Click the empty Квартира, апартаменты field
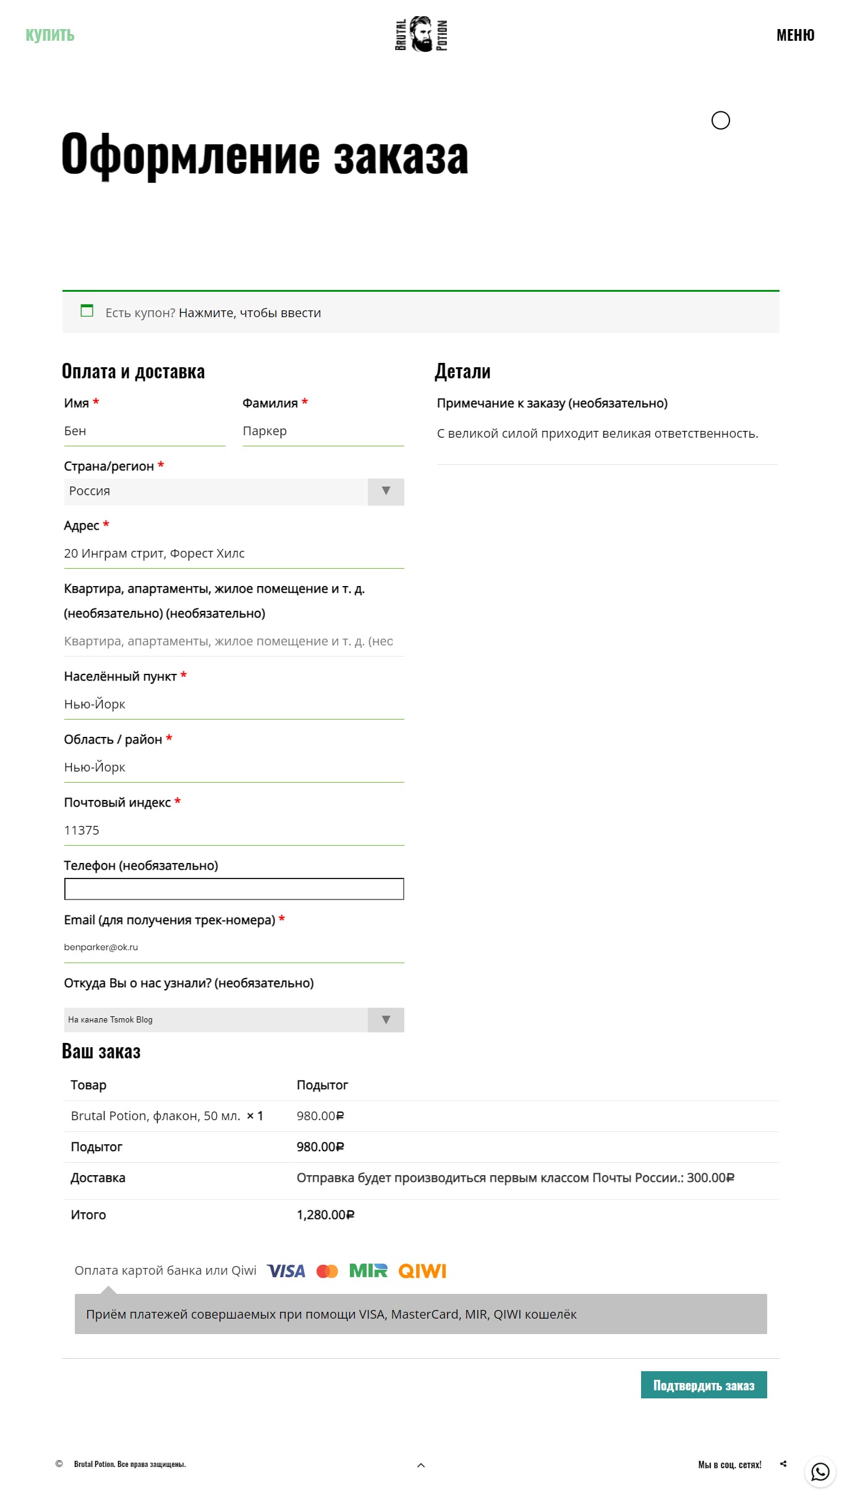The width and height of the screenshot is (842, 1501). 234,642
